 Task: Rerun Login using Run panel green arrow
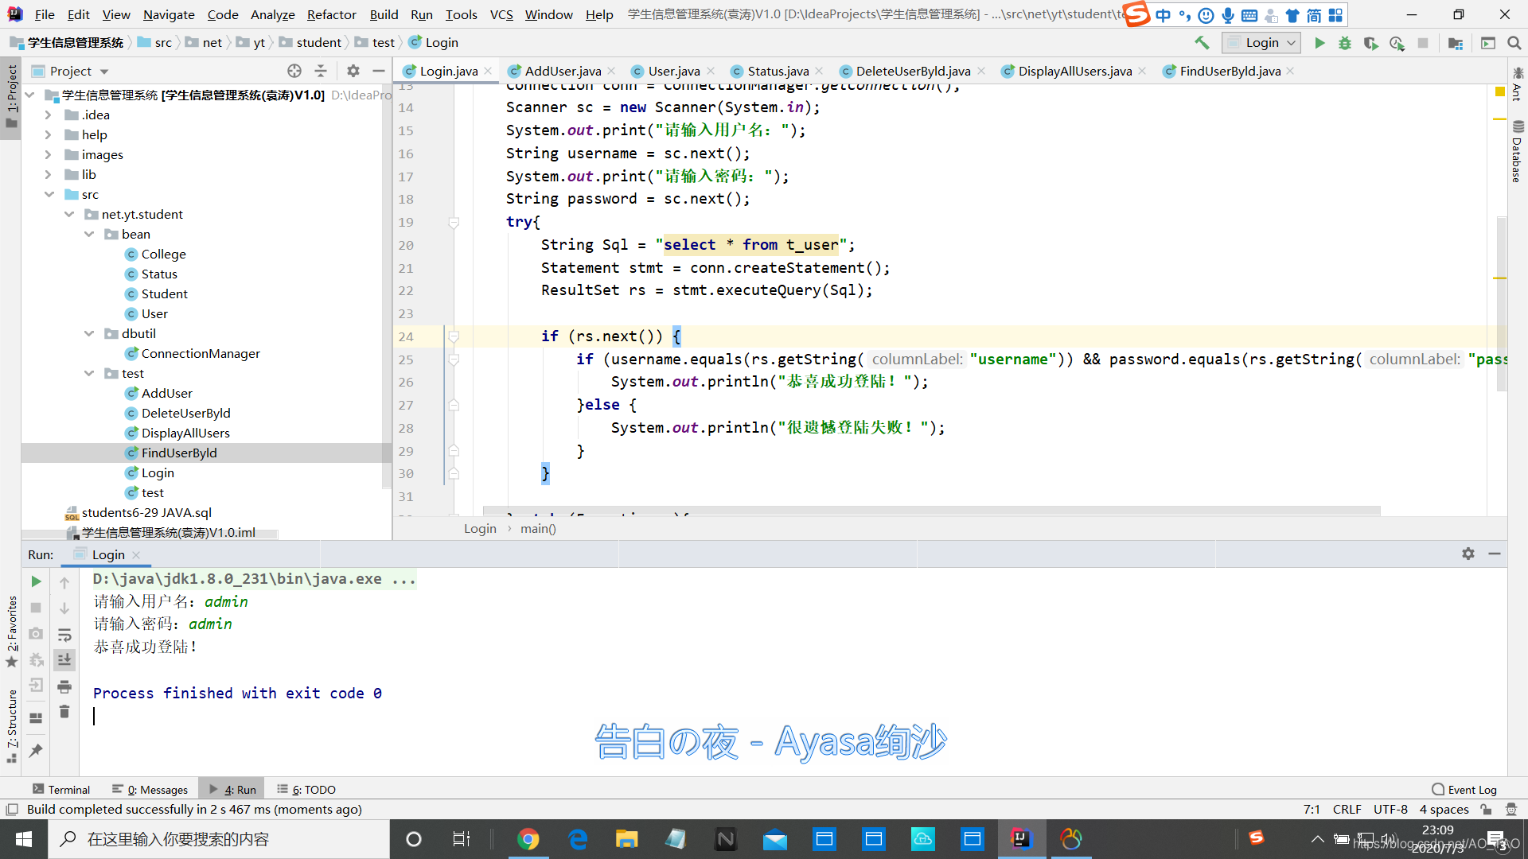tap(36, 581)
